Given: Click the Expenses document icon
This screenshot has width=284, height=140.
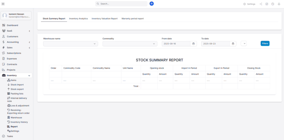Looking at the screenshot, I should (x=3, y=59).
